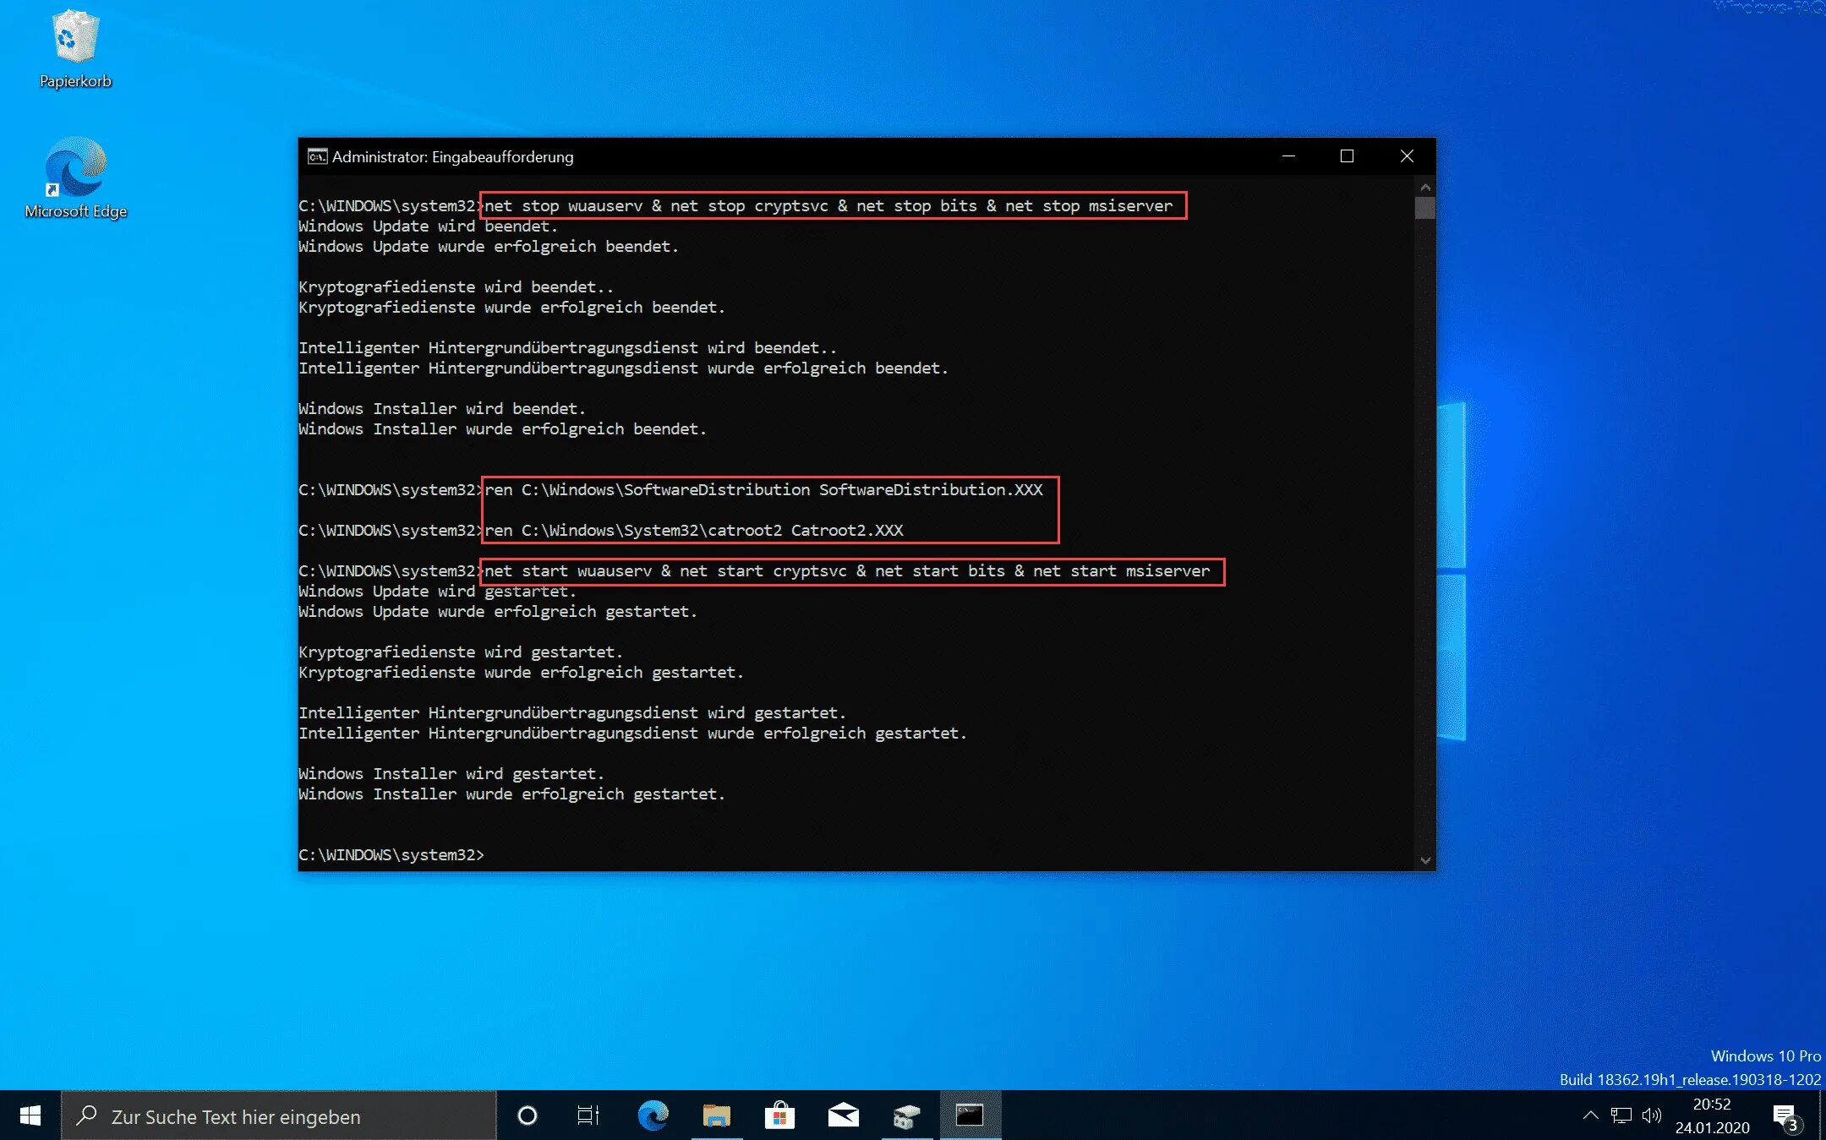This screenshot has height=1140, width=1826.
Task: Click the 'net stop wuauserv' command line
Action: [828, 205]
